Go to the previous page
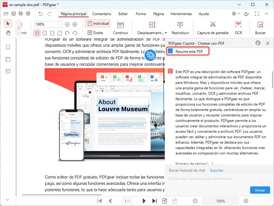 tap(110, 201)
